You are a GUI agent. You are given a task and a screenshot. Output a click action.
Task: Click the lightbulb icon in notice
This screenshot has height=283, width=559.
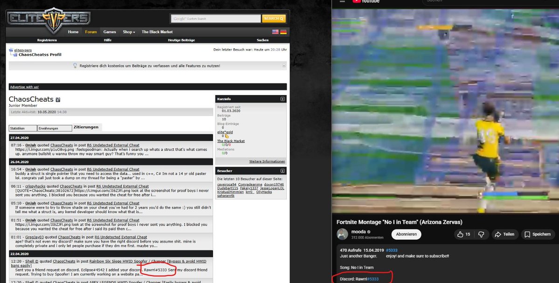pyautogui.click(x=75, y=66)
